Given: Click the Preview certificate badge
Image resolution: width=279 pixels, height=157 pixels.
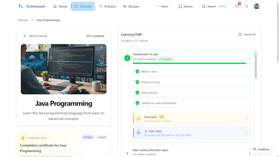Looking at the screenshot, I should [88, 137].
